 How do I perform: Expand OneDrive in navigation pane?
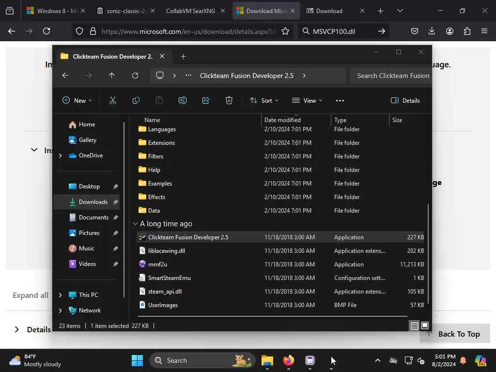pyautogui.click(x=60, y=155)
